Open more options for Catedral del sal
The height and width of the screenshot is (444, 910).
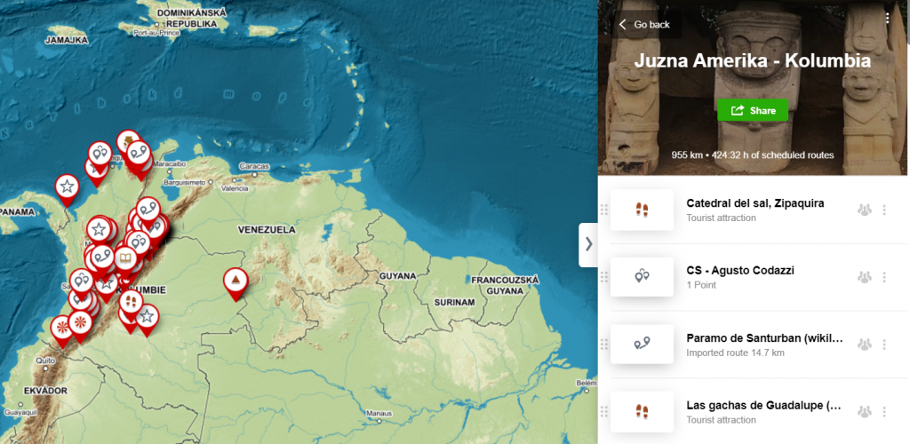(884, 210)
